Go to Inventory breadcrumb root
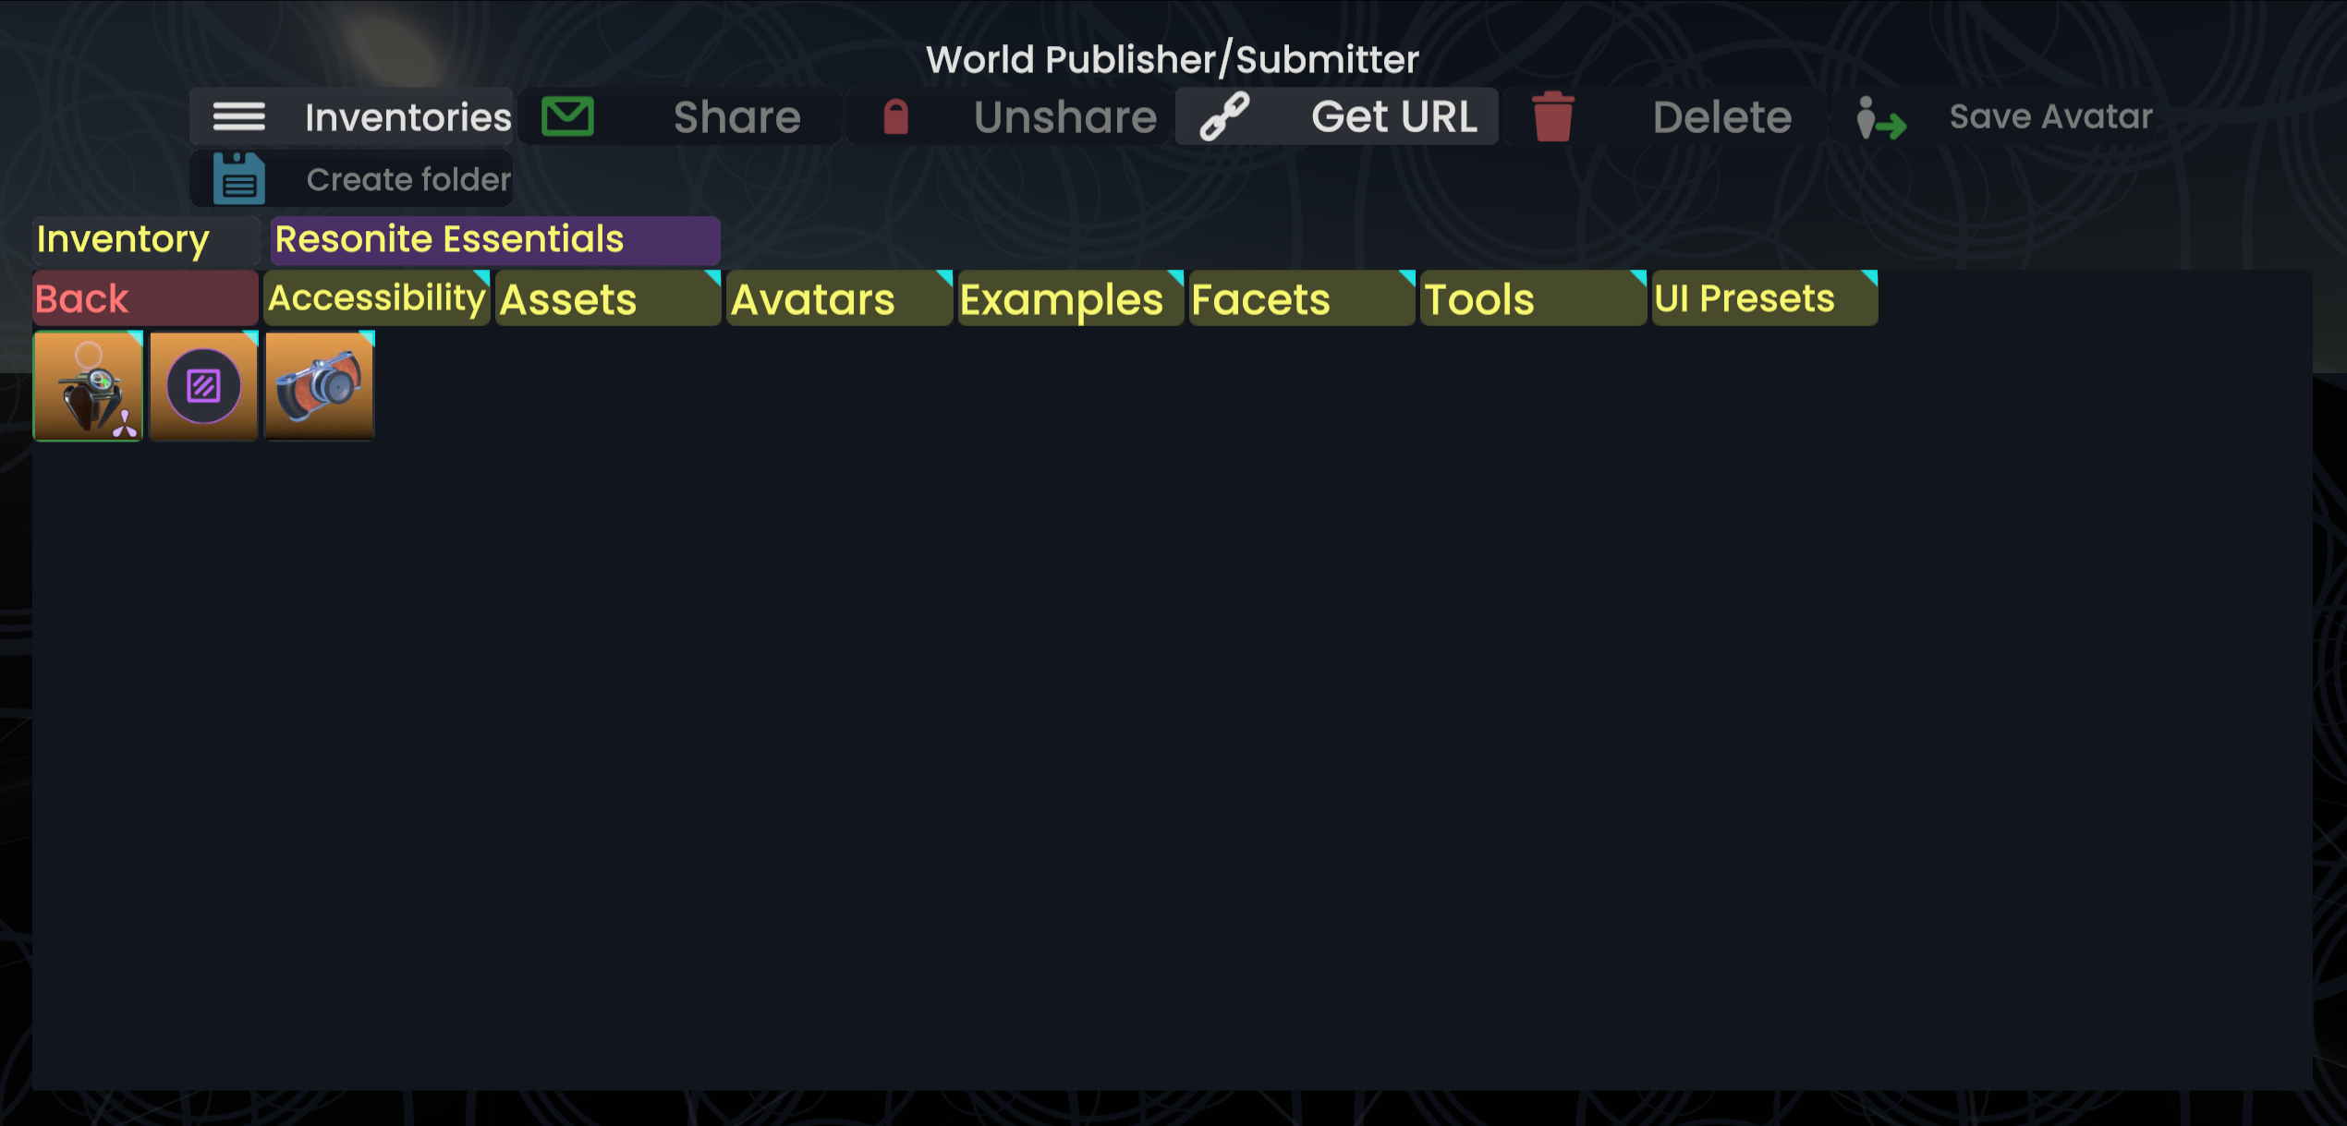Screen dimensions: 2347x1126 pyautogui.click(x=145, y=240)
